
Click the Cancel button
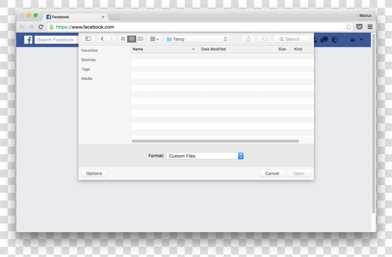pos(272,173)
